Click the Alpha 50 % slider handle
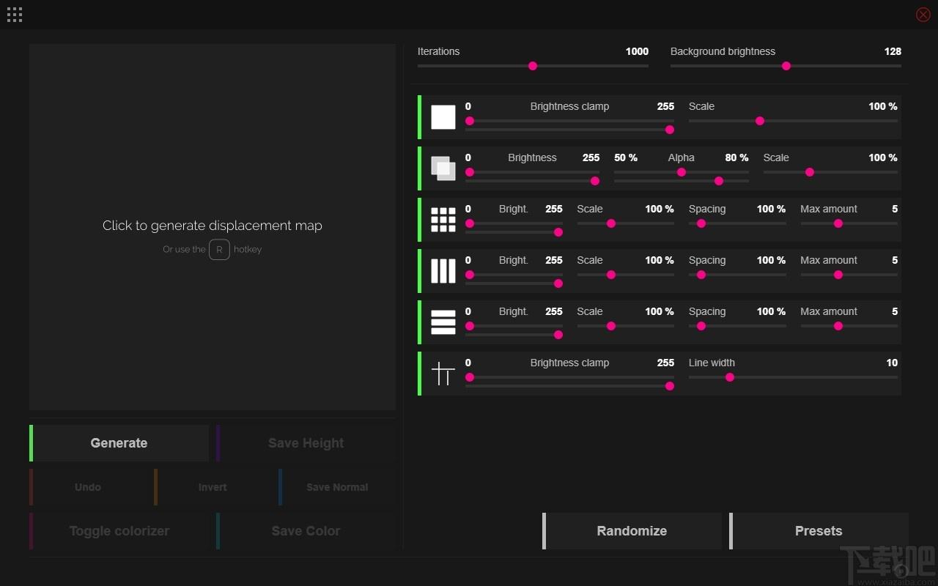The image size is (938, 586). [682, 172]
